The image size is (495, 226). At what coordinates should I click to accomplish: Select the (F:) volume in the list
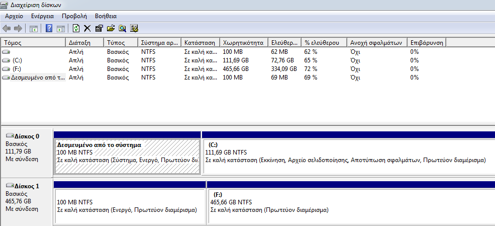tap(17, 69)
